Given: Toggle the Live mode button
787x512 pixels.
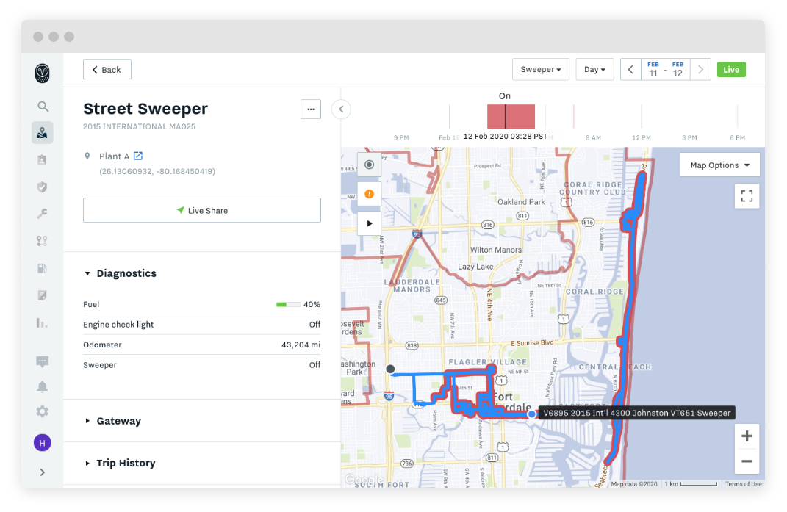Looking at the screenshot, I should tap(731, 70).
